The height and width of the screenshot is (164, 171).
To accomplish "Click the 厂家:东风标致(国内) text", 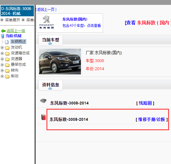I will coord(104,53).
